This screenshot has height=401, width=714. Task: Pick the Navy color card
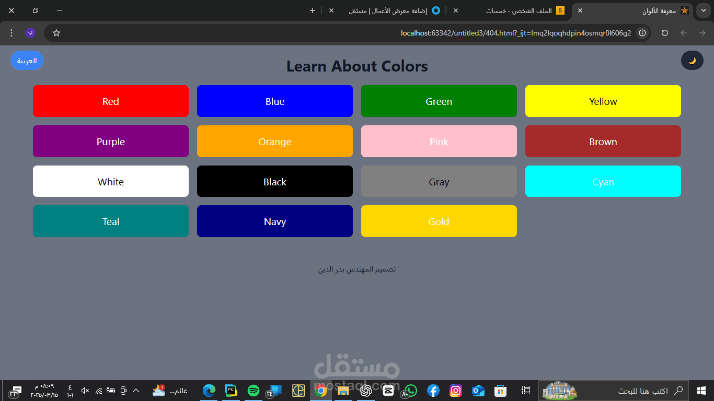tap(275, 221)
